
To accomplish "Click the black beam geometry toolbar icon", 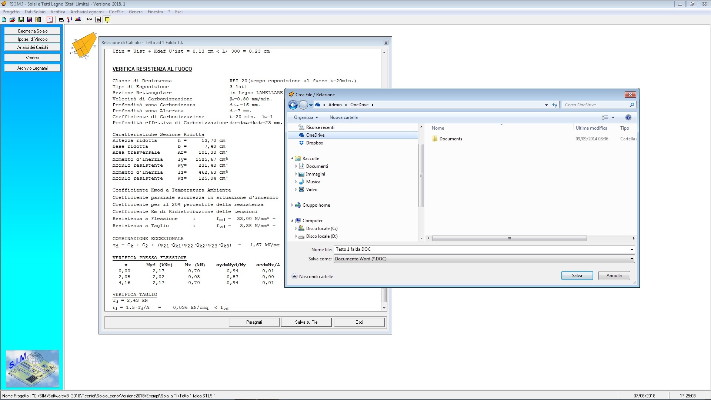I will (x=61, y=20).
